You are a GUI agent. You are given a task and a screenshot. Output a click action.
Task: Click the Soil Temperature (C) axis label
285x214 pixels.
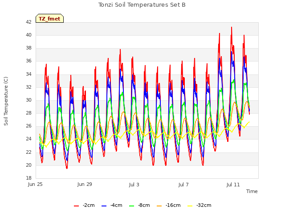pyautogui.click(x=6, y=101)
